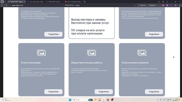Click the www.figma.com address field
Image resolution: width=182 pixels, height=102 pixels.
tap(17, 5)
